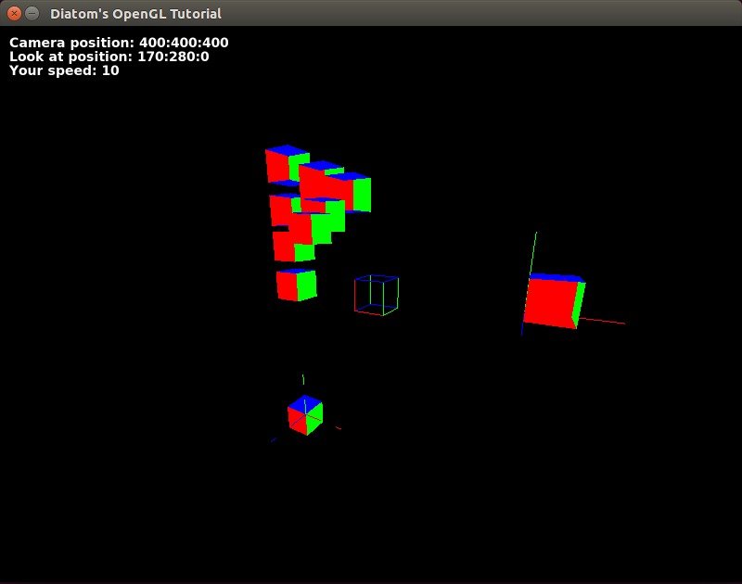Select the small cube at the bottom
The width and height of the screenshot is (742, 584).
(x=304, y=415)
